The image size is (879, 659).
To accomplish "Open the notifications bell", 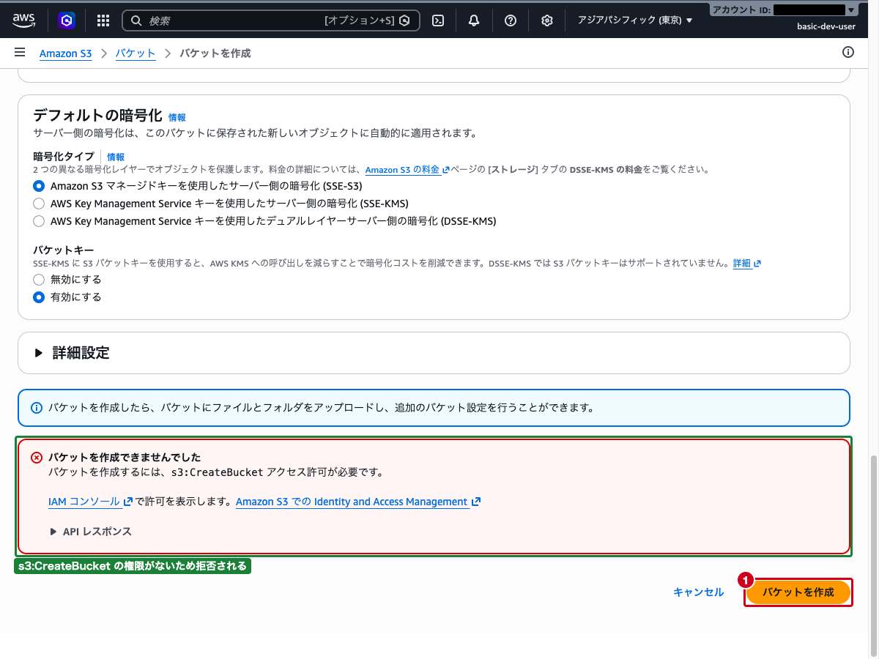I will (x=474, y=21).
